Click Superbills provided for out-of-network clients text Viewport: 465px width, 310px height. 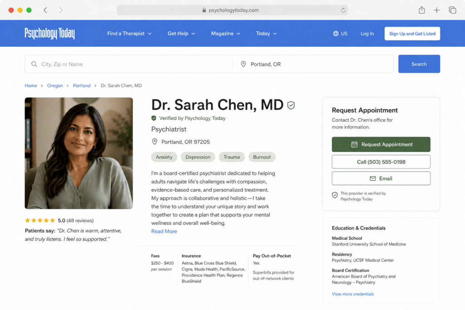[273, 276]
